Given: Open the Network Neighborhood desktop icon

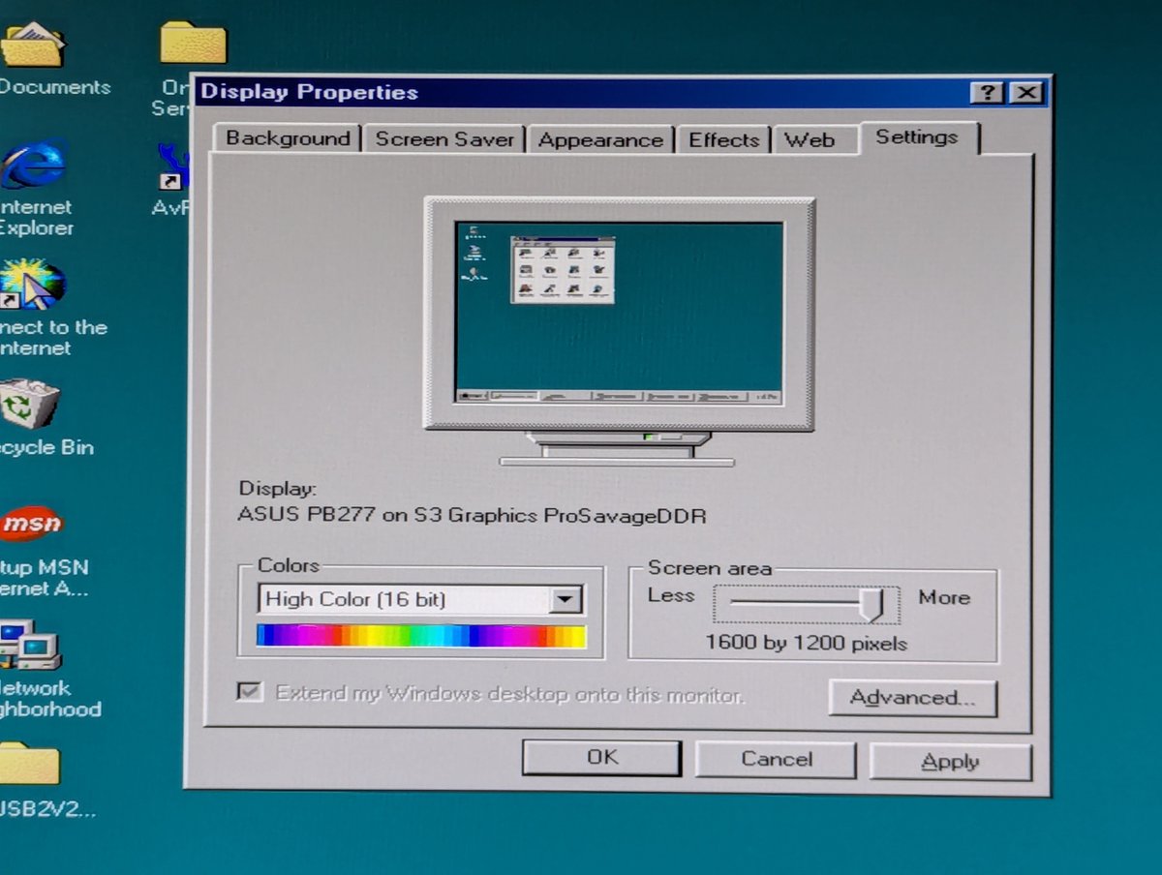Looking at the screenshot, I should [31, 645].
